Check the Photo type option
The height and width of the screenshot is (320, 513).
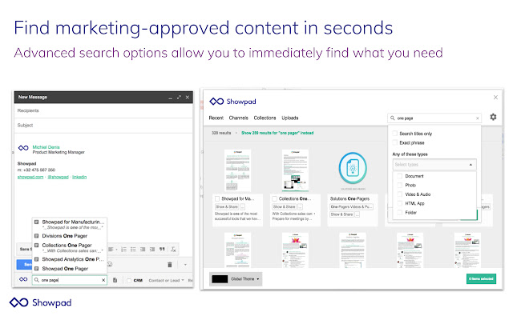pos(399,185)
